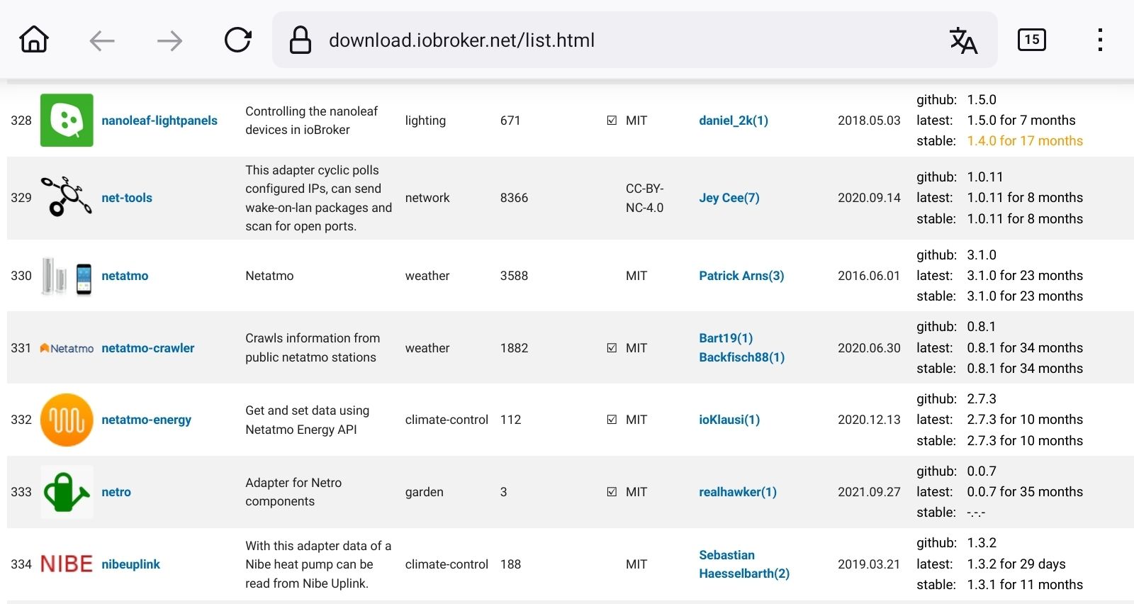Screen dimensions: 1134x604
Task: Click the install count '1882'
Action: (x=514, y=348)
